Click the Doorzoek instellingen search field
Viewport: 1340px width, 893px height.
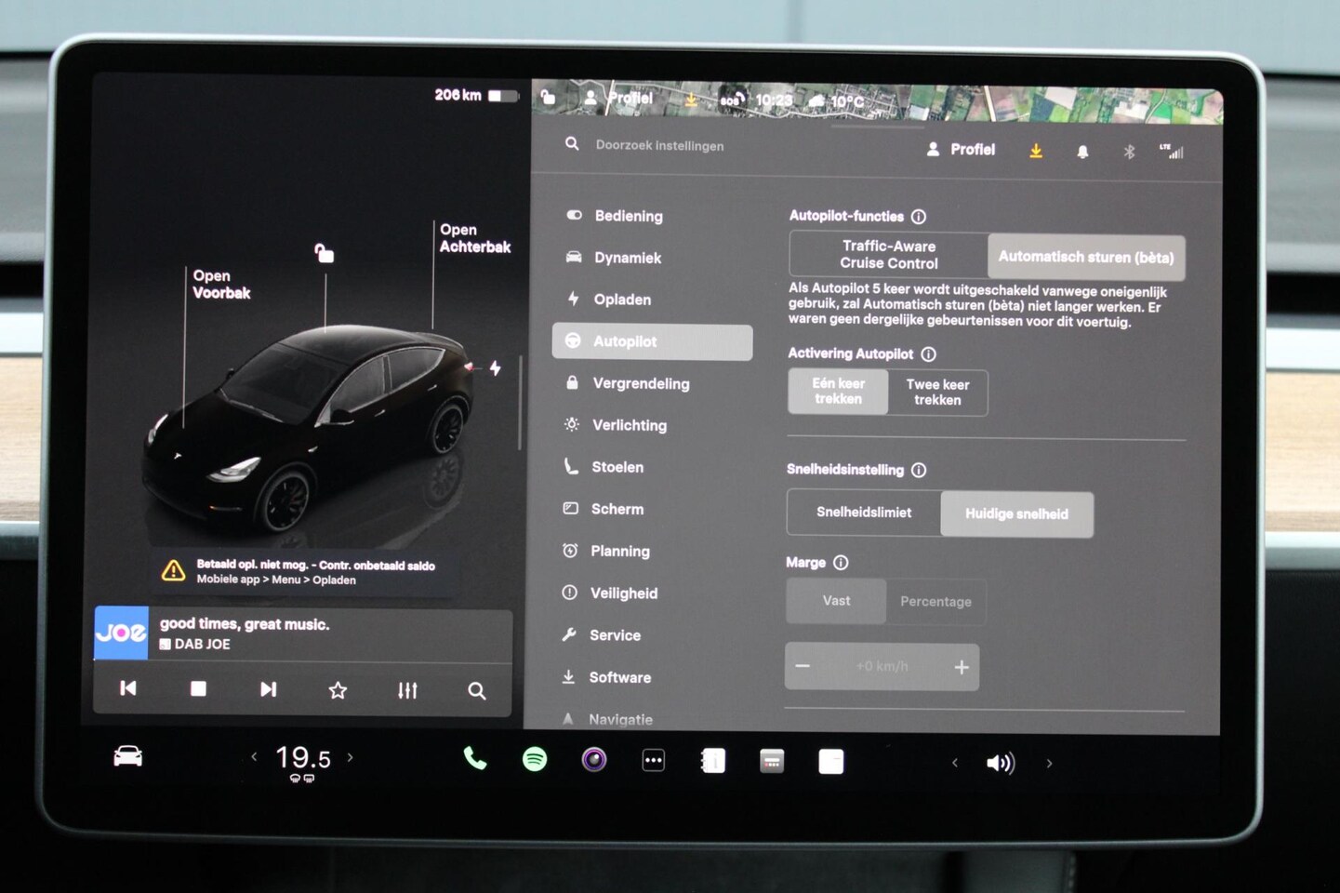tap(659, 146)
